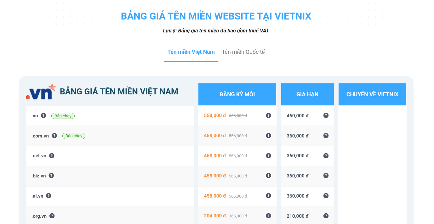The width and height of the screenshot is (434, 224).
Task: Click Bán chạy badge on .com.vn row
Action: 74,136
